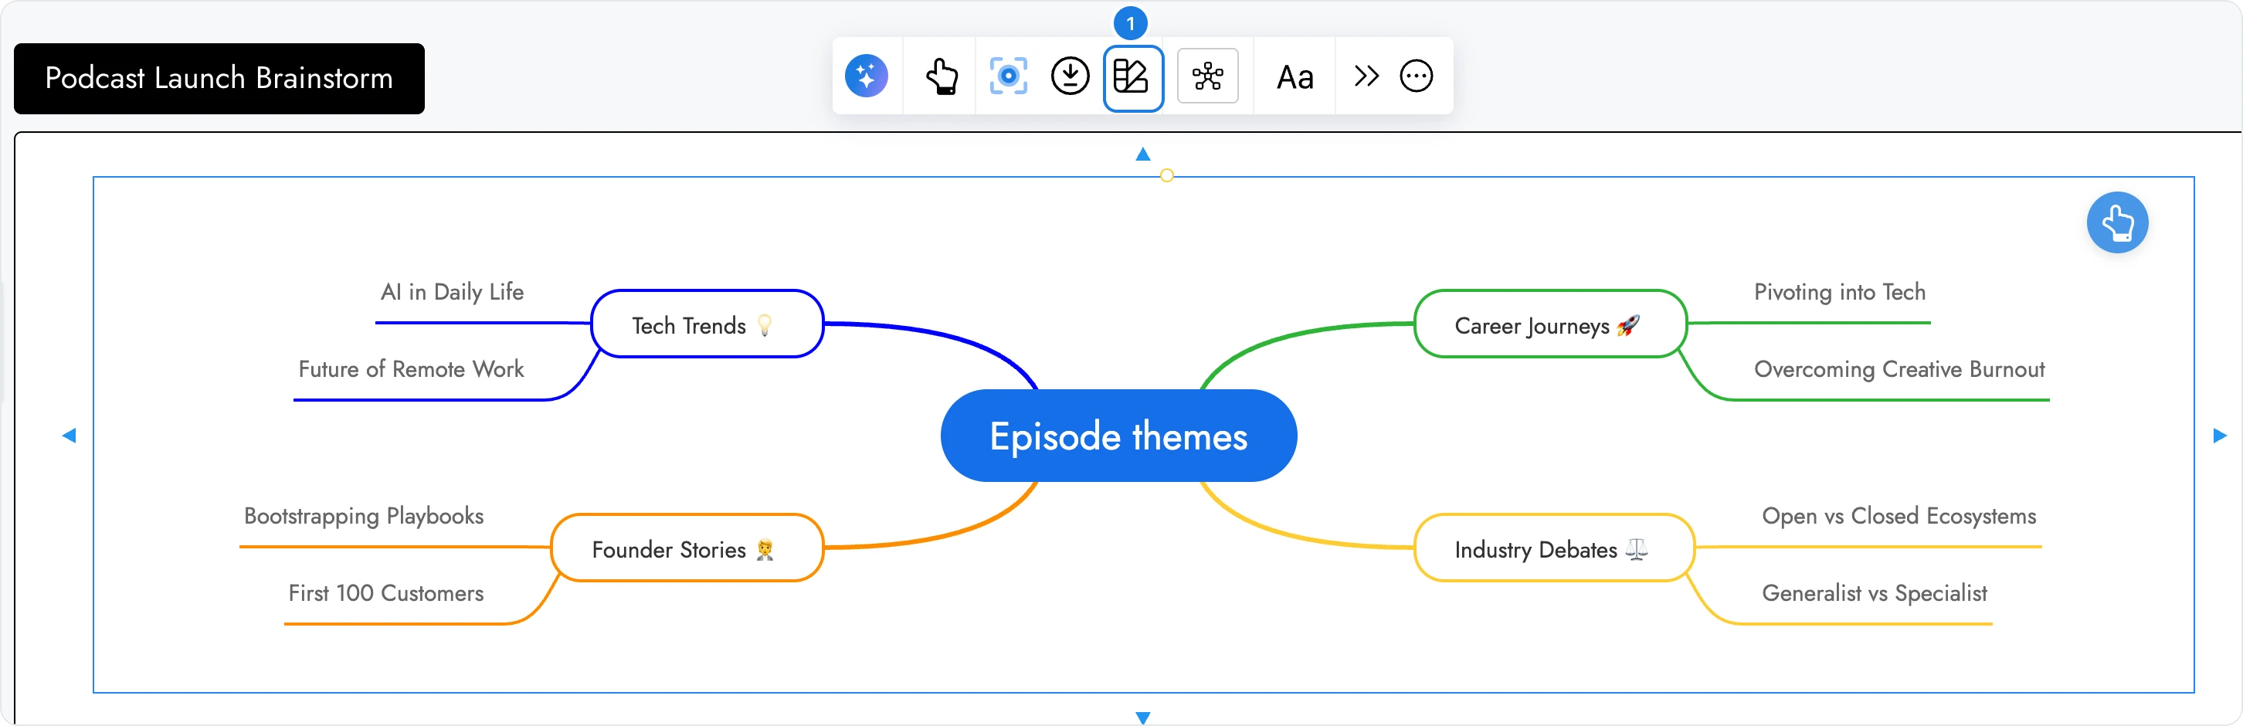Click the left blue expand arrow
Screen dimensions: 2243x726
(x=69, y=436)
